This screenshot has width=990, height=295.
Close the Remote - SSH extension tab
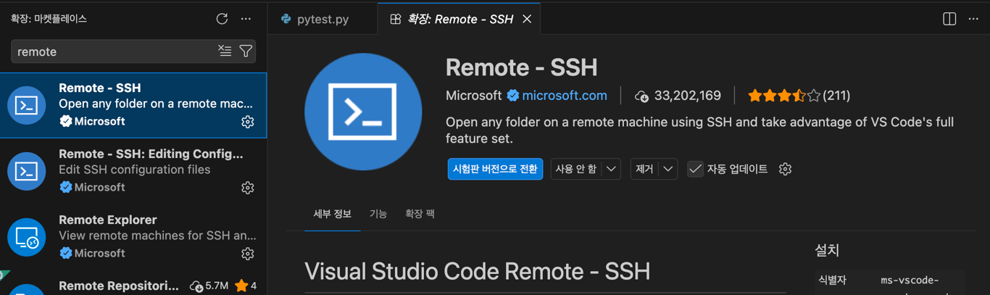[527, 19]
